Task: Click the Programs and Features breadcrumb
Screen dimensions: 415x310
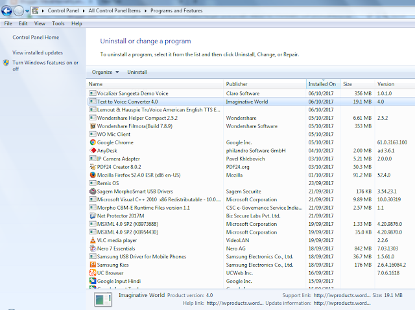Action: pyautogui.click(x=176, y=11)
